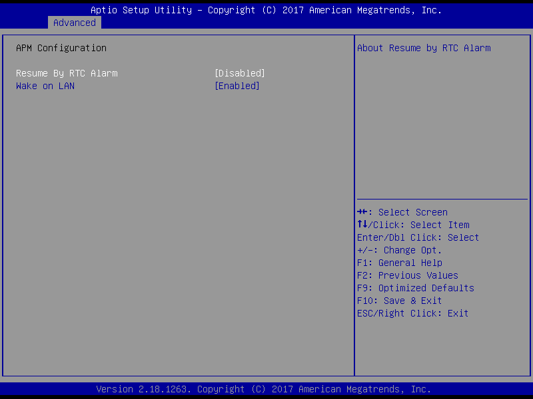Click ESC/Right Click: Exit
The width and height of the screenshot is (533, 399).
412,313
